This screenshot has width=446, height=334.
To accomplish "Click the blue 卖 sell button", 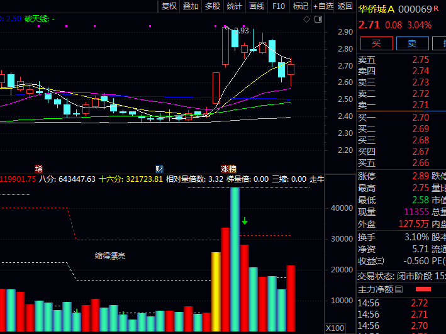I will pos(413,43).
